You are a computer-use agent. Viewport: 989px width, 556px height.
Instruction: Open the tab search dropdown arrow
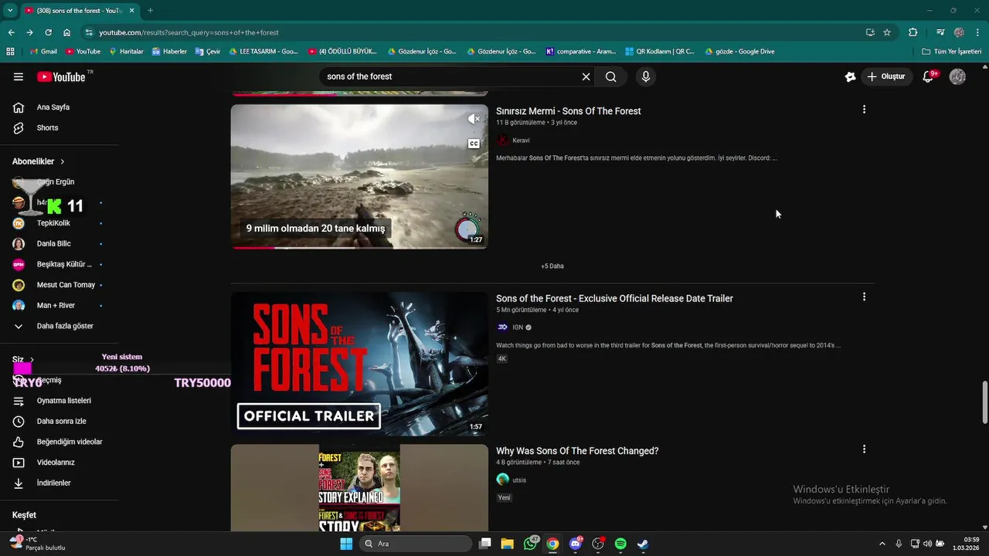tap(10, 11)
